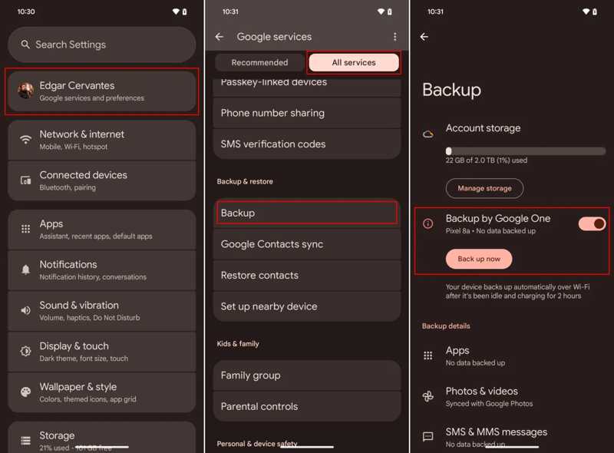Tap the Search Settings field
This screenshot has height=453, width=614.
[x=102, y=45]
